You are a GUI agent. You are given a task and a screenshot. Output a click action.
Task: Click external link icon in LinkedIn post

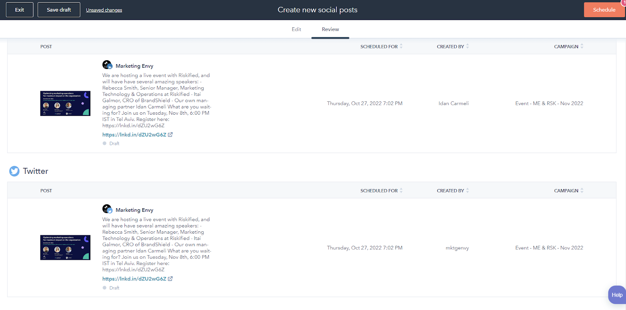pos(170,135)
